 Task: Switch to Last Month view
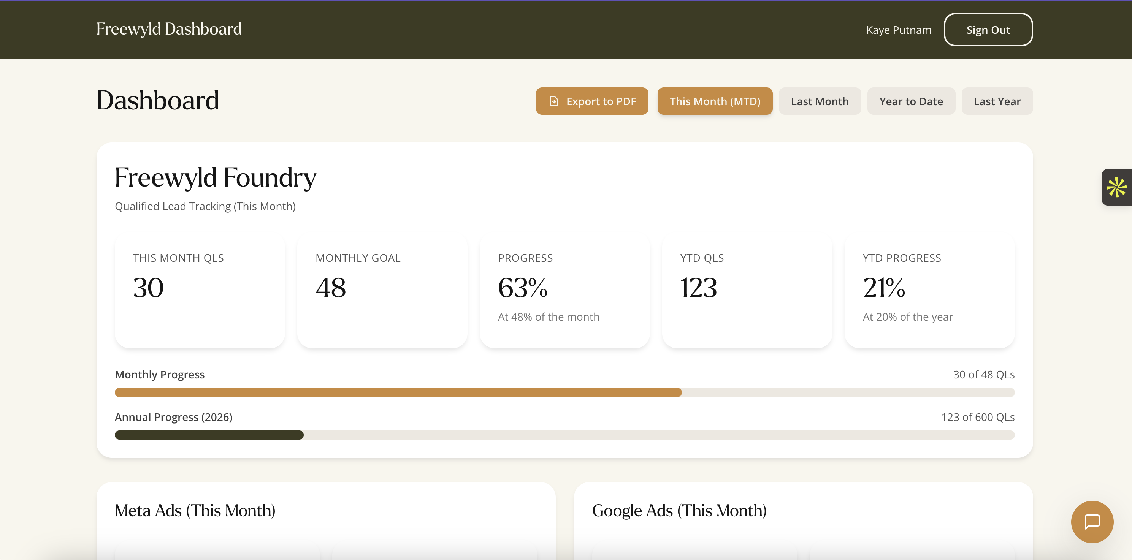(x=820, y=101)
